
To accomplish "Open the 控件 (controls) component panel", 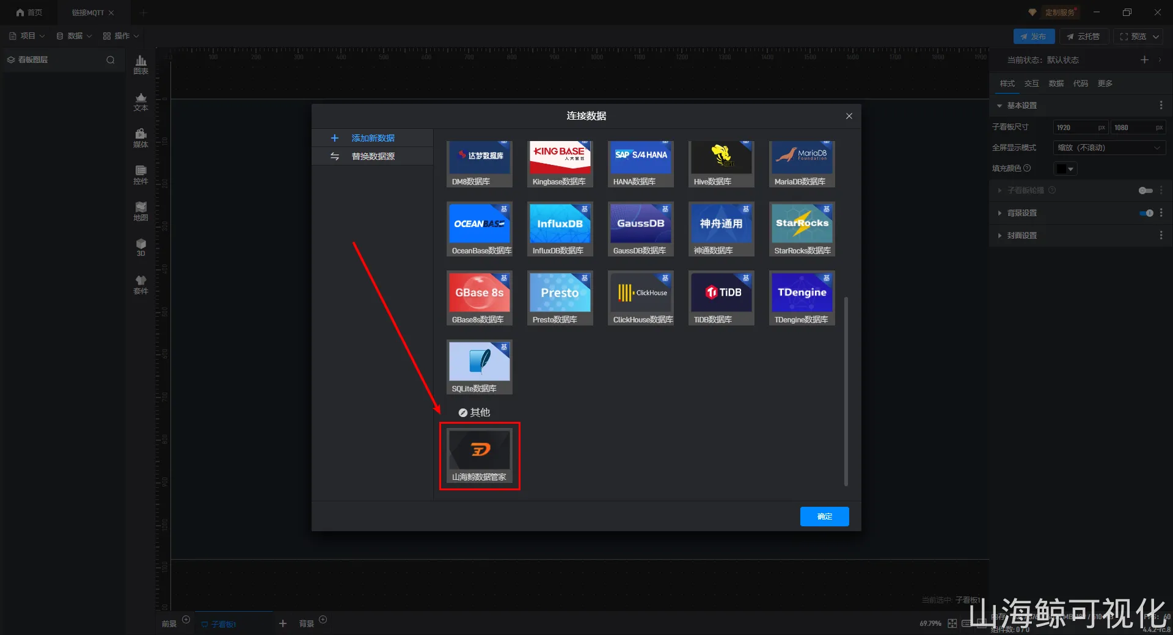I will 141,175.
